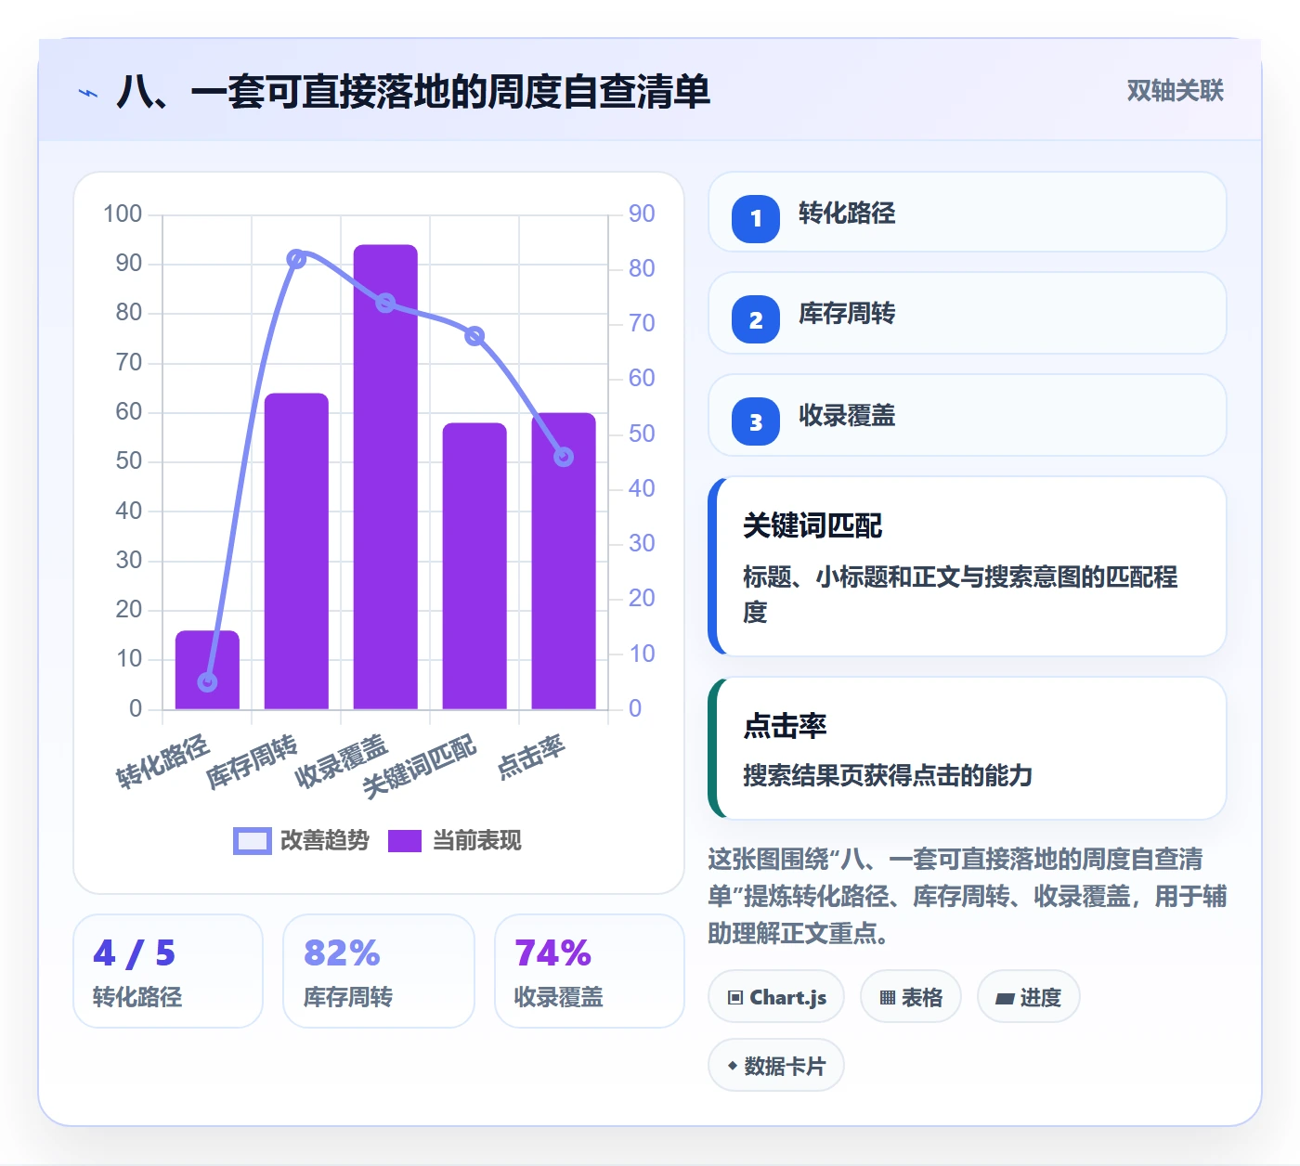Toggle the 改善趋势 legend swatch
This screenshot has height=1166, width=1300.
[x=252, y=840]
